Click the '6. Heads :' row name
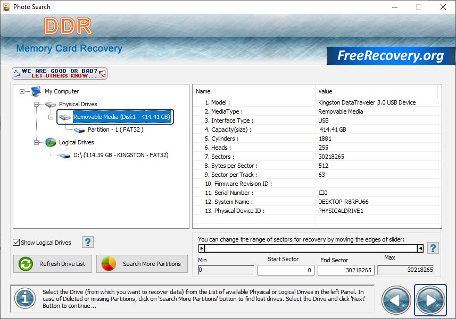456x319 pixels. pyautogui.click(x=218, y=148)
